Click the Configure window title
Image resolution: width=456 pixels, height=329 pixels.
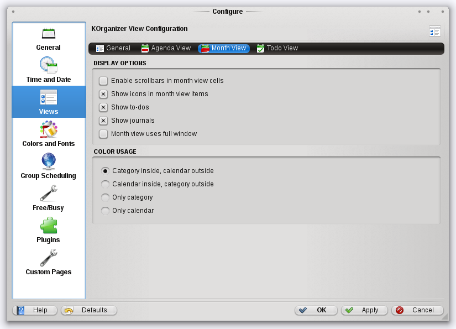[x=228, y=12]
